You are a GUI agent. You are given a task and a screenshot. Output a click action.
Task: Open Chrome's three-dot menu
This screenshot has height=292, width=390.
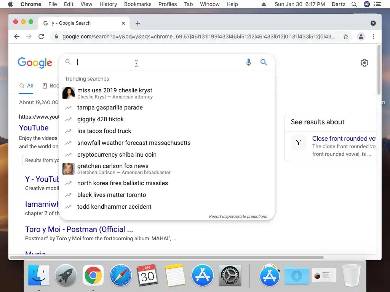tap(373, 37)
